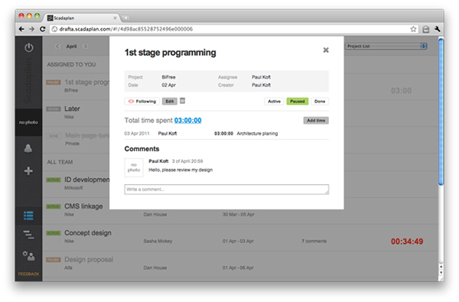The width and height of the screenshot is (459, 302).
Task: Switch to the timeline view icon
Action: (x=28, y=235)
